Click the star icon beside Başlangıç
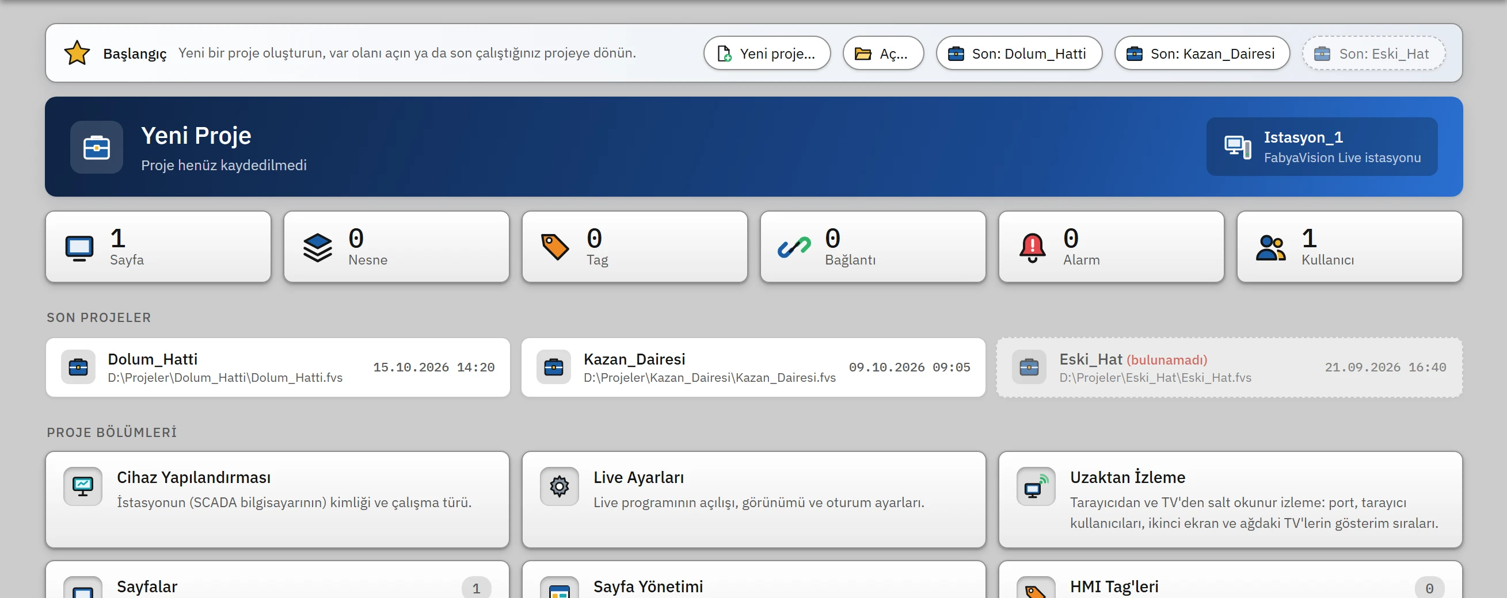This screenshot has height=598, width=1507. 77,53
